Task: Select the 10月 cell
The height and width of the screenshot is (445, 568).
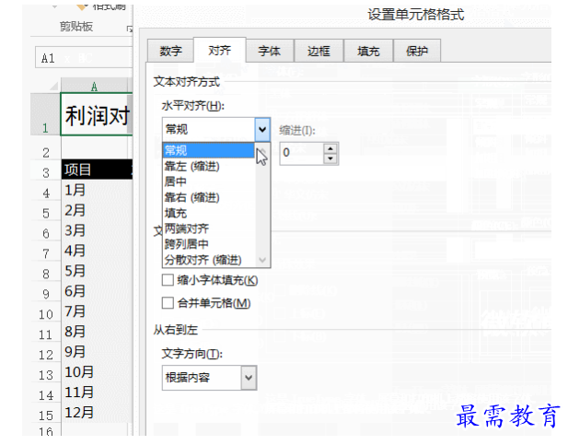Action: tap(97, 372)
